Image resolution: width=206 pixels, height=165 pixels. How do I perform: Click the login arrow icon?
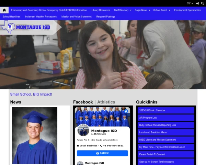[x=197, y=3]
